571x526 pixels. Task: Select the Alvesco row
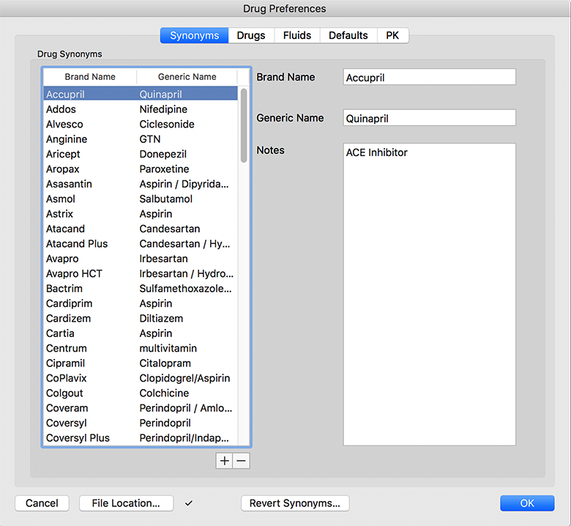coord(141,124)
